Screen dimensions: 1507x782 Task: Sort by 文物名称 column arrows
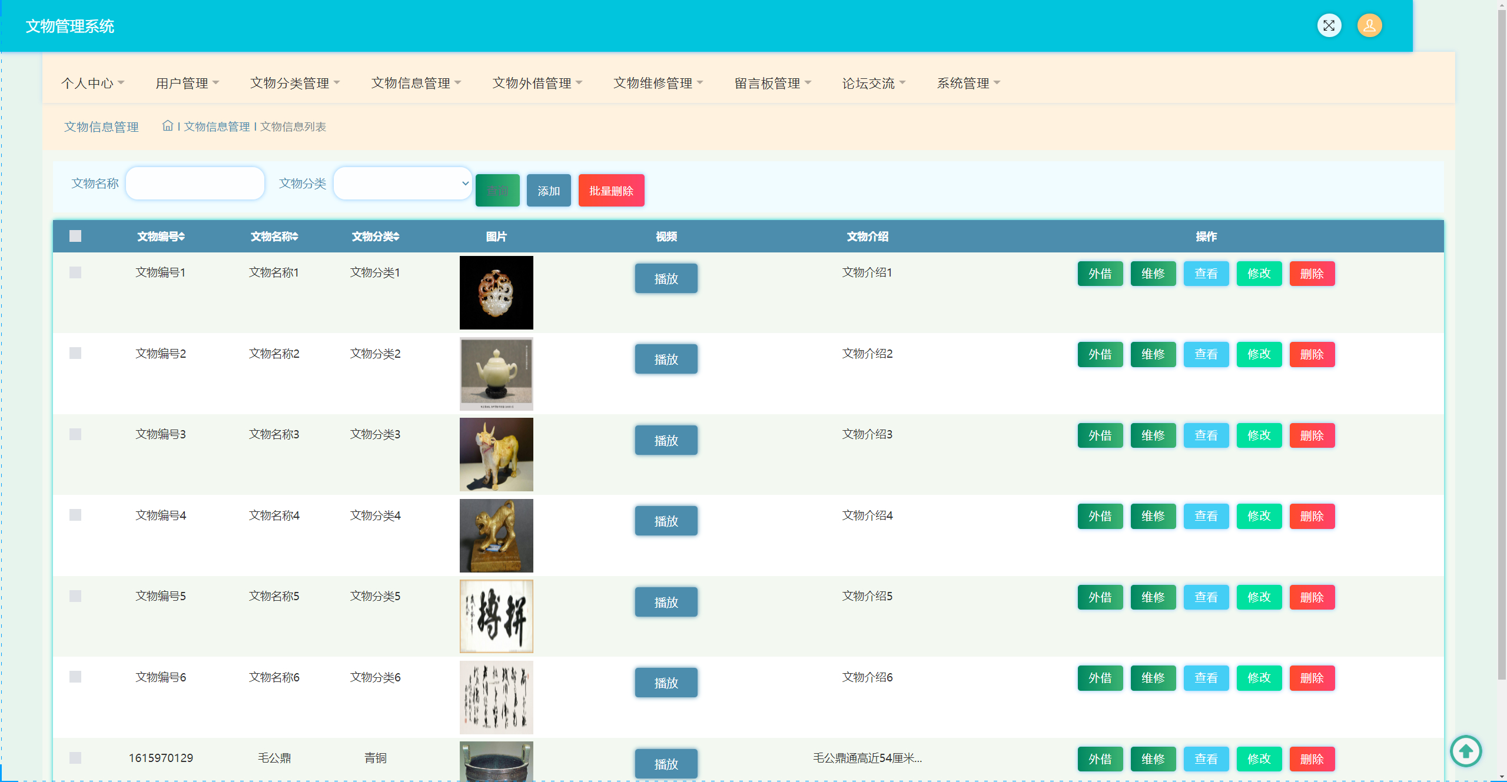click(295, 237)
